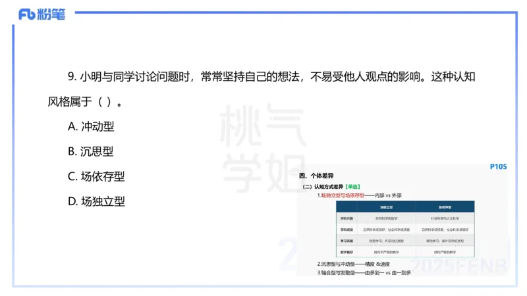Select option C. 场依存型
This screenshot has height=296, width=527.
(96, 176)
